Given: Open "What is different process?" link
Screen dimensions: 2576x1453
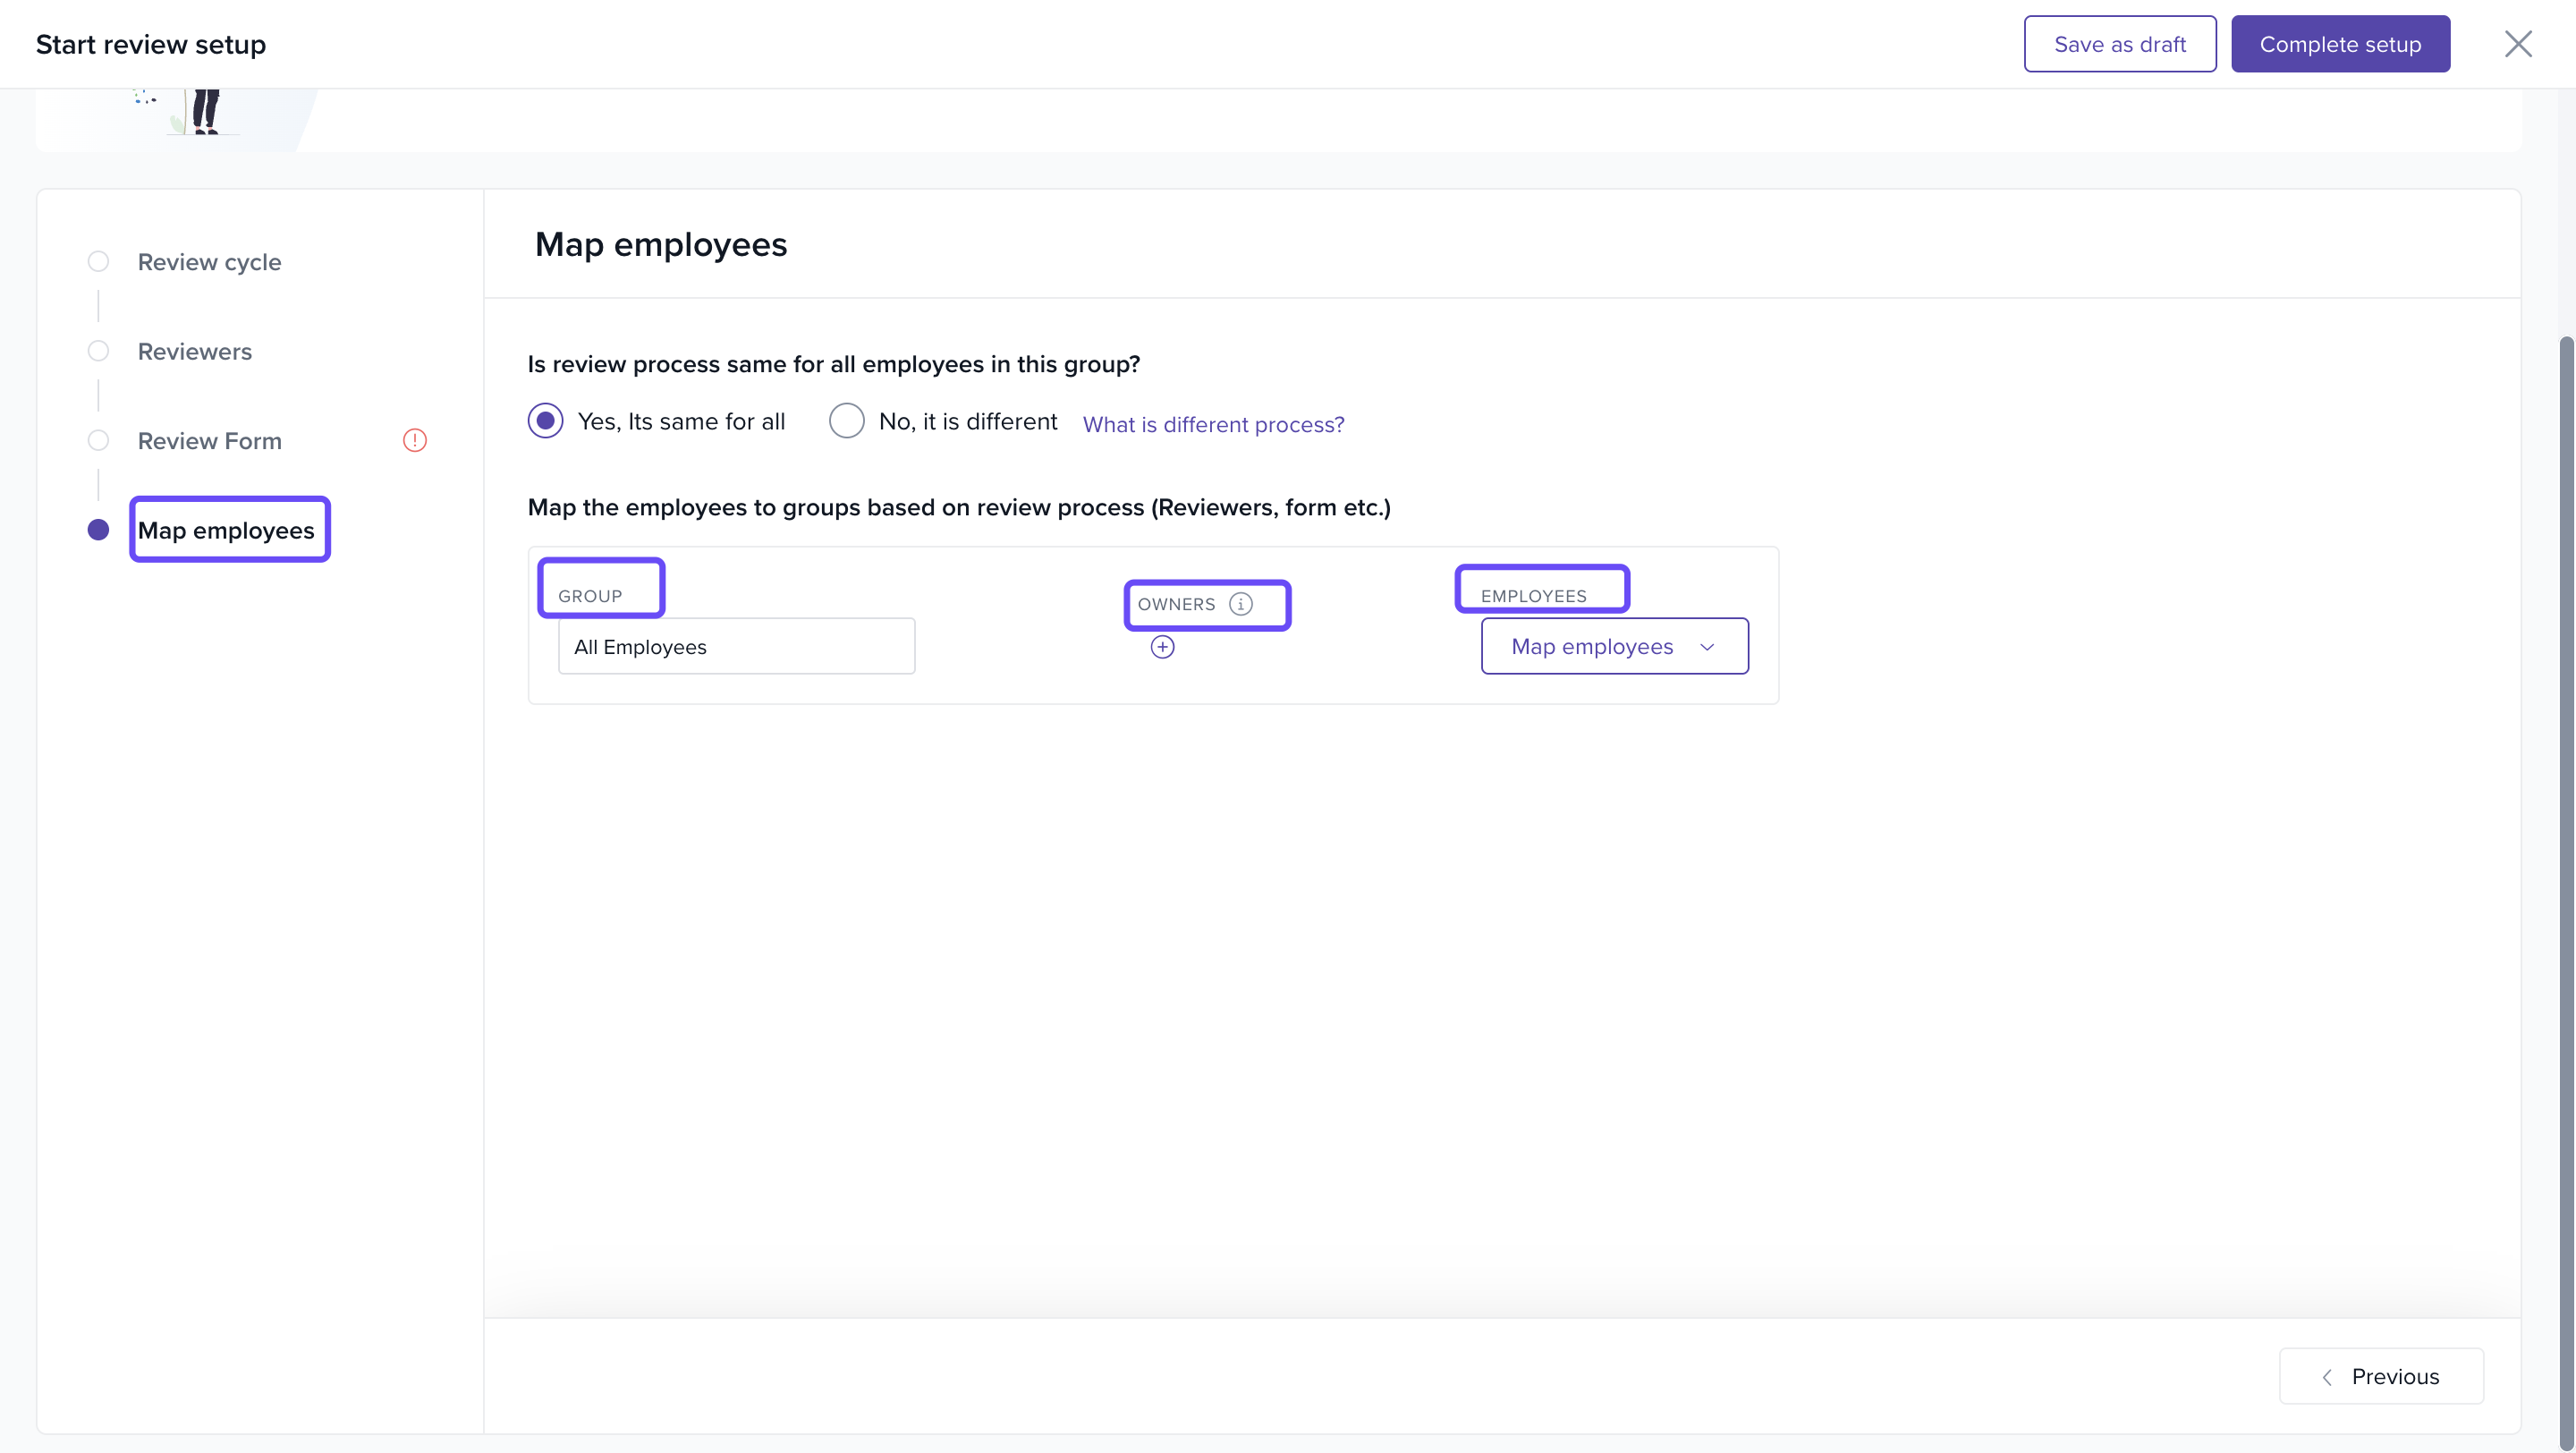Looking at the screenshot, I should (x=1213, y=424).
